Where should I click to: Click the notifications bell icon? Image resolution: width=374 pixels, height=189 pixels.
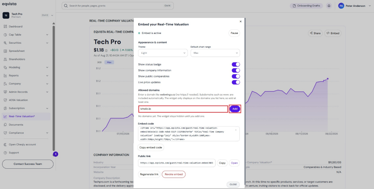pyautogui.click(x=329, y=6)
